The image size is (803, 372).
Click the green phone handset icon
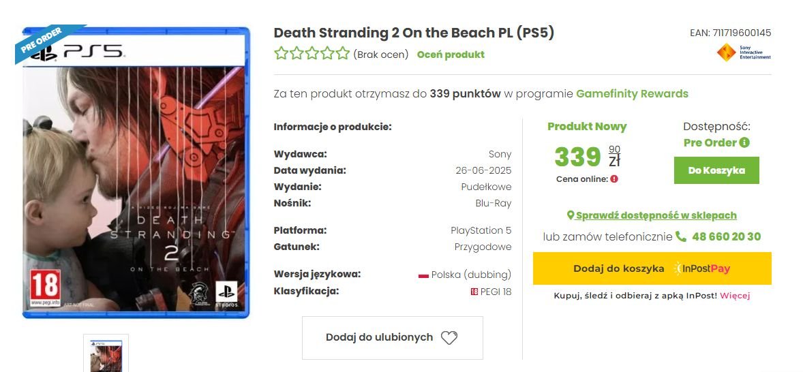(680, 236)
